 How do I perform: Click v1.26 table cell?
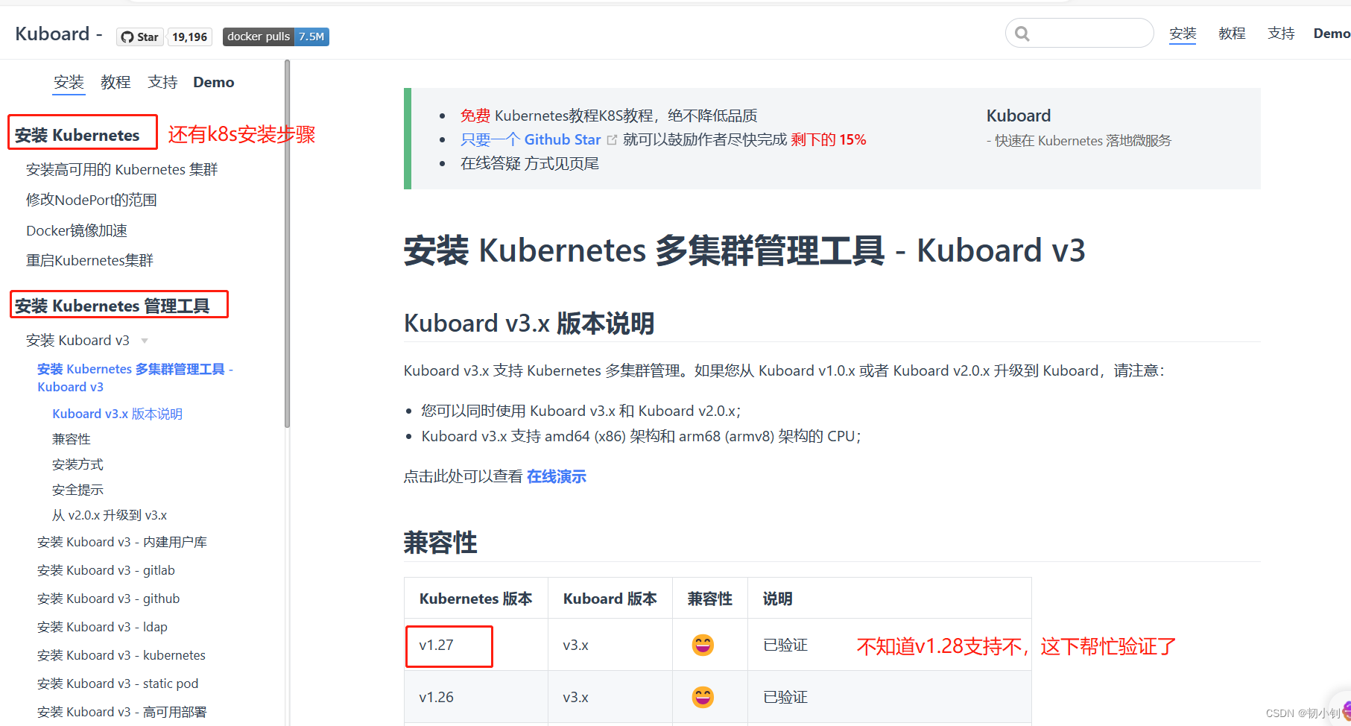point(476,697)
